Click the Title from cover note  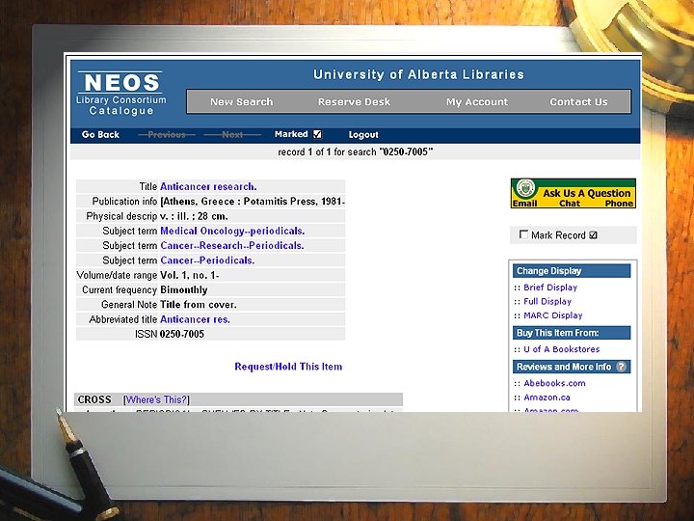coord(199,305)
